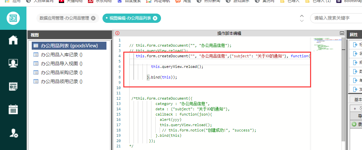Click the down chevron beside the search box
The height and width of the screenshot is (150, 362).
click(x=302, y=21)
